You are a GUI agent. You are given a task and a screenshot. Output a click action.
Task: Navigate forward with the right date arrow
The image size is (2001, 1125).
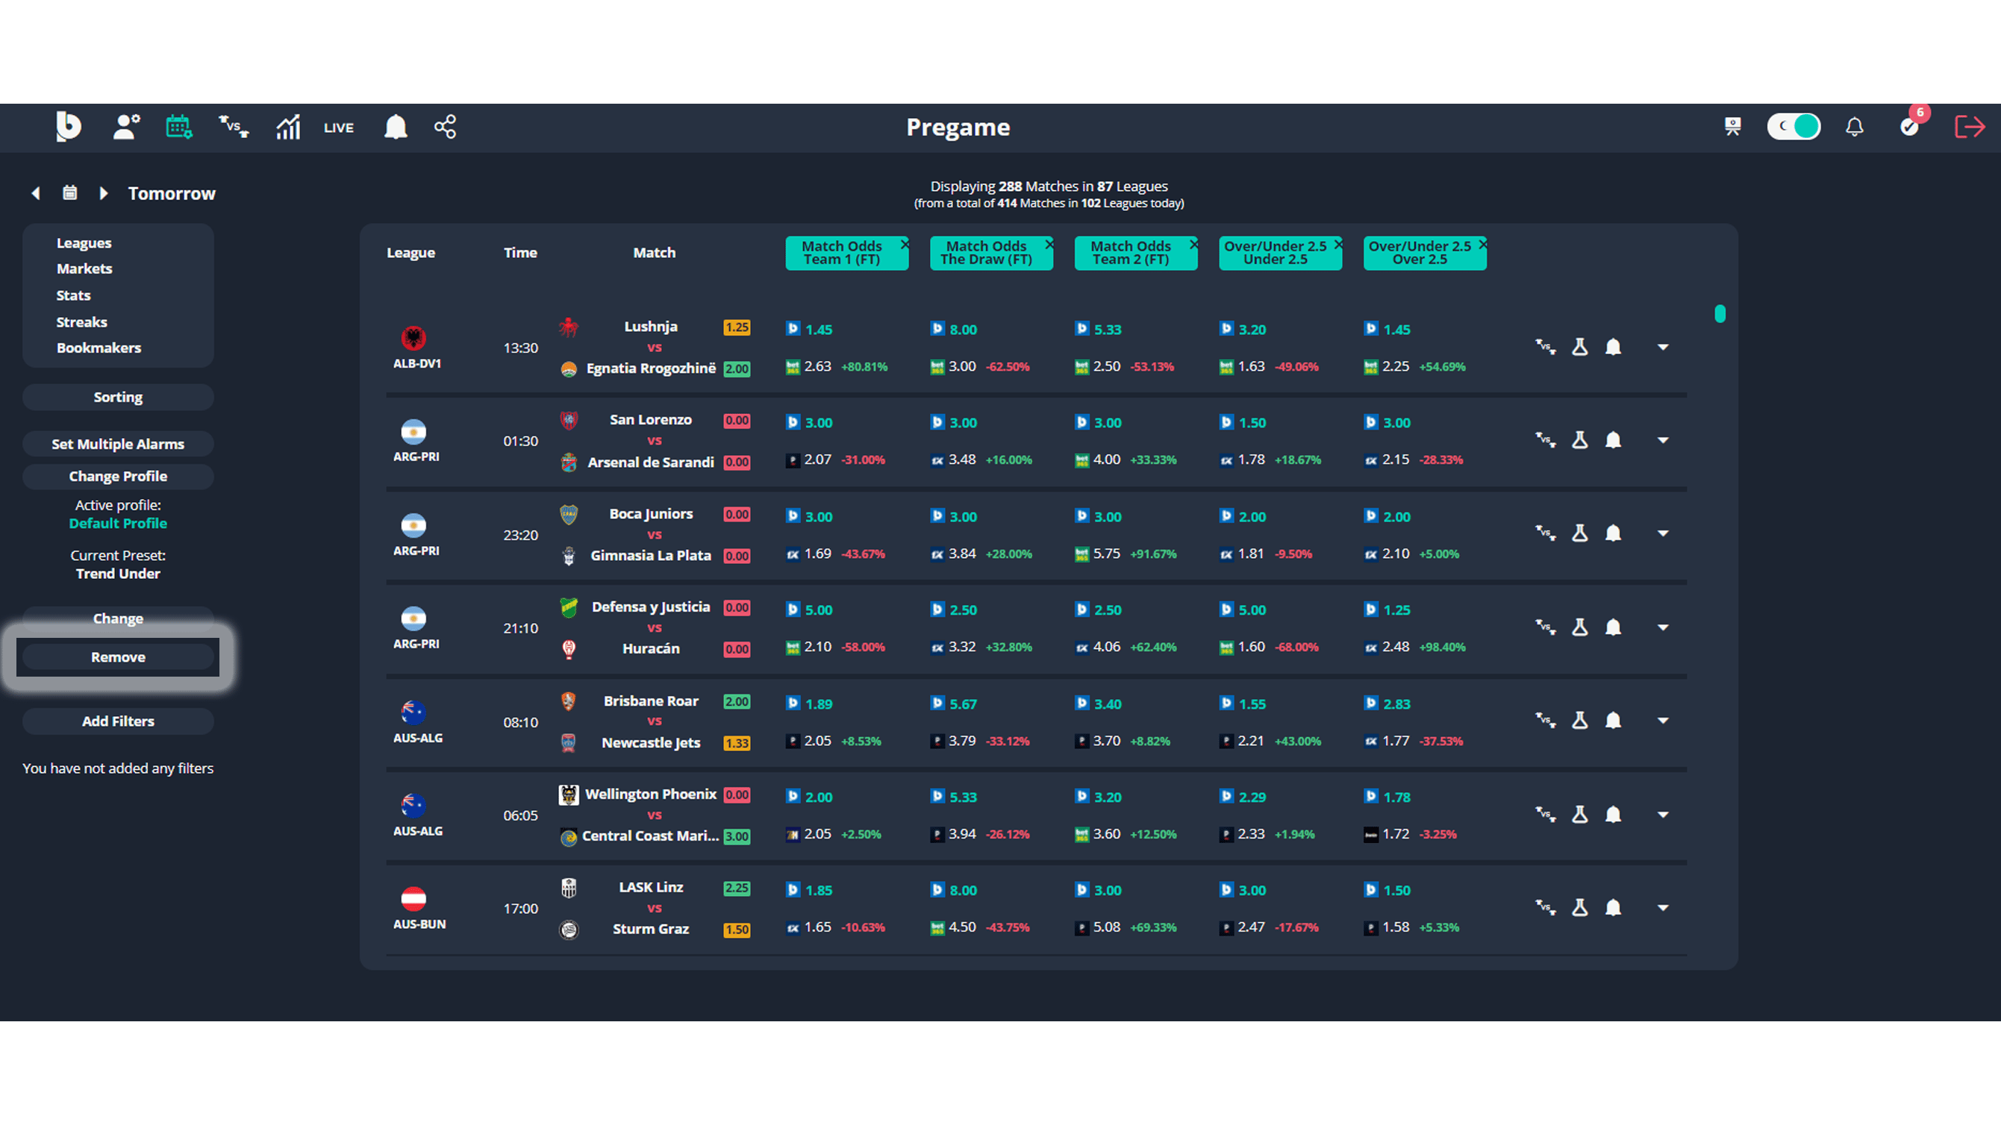(103, 192)
